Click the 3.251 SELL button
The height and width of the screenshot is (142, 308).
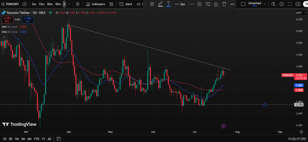tap(8, 19)
